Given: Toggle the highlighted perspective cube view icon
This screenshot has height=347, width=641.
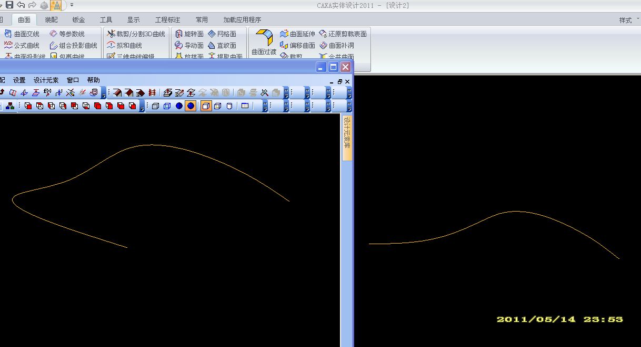Looking at the screenshot, I should (206, 106).
